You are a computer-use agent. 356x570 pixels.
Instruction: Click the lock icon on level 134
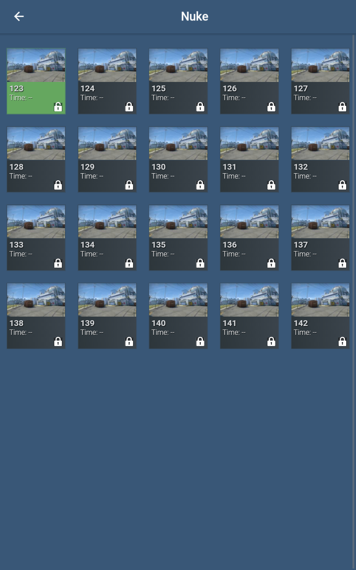pos(129,263)
